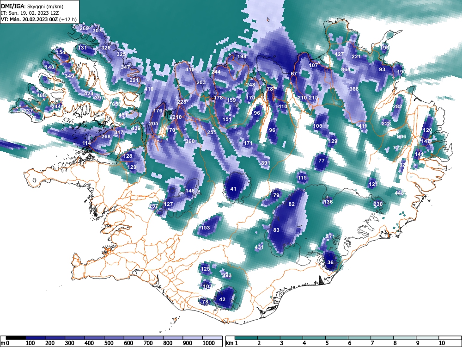Screen dimensions: 462x347
Task: Click the visibility value 115
Action: pyautogui.click(x=302, y=178)
